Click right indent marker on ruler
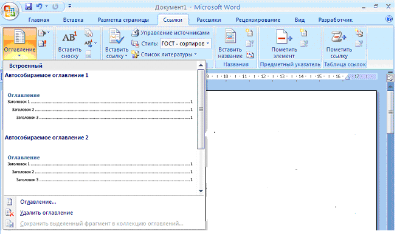397x234 pixels. coord(348,77)
